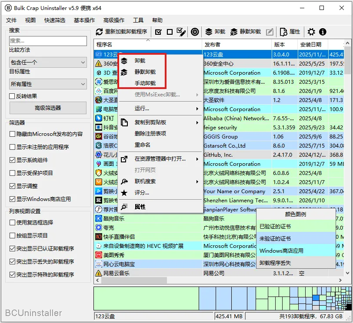Expand the 运行... submenu
Image resolution: width=353 pixels, height=323 pixels.
(x=160, y=109)
